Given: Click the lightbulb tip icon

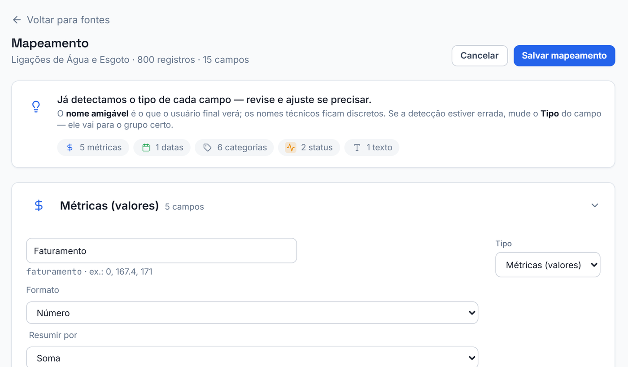Looking at the screenshot, I should pyautogui.click(x=36, y=106).
